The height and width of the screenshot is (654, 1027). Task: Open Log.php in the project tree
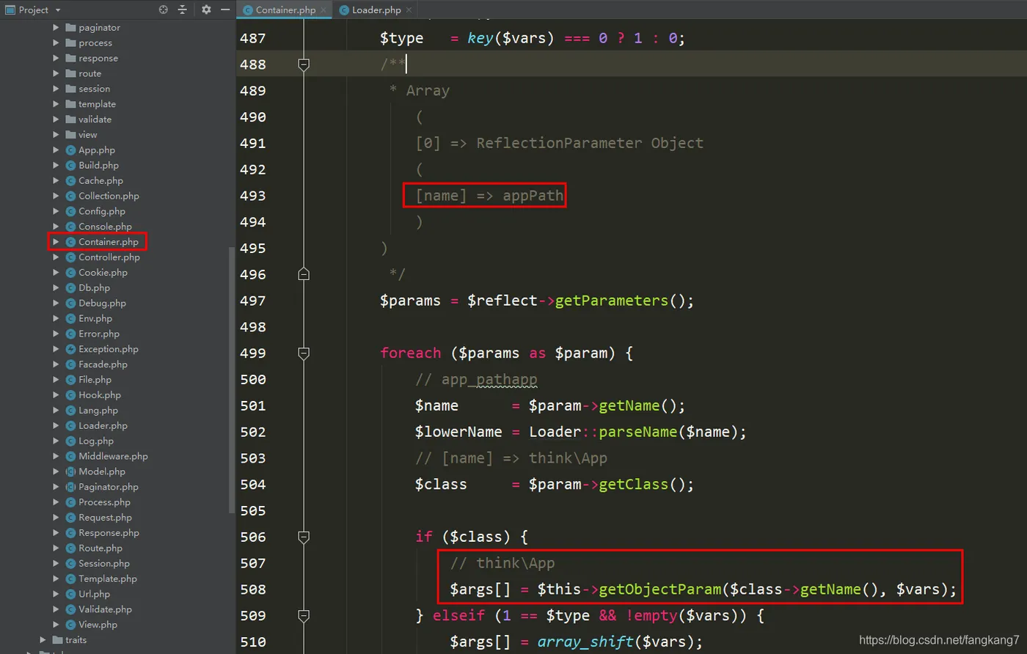pyautogui.click(x=96, y=441)
